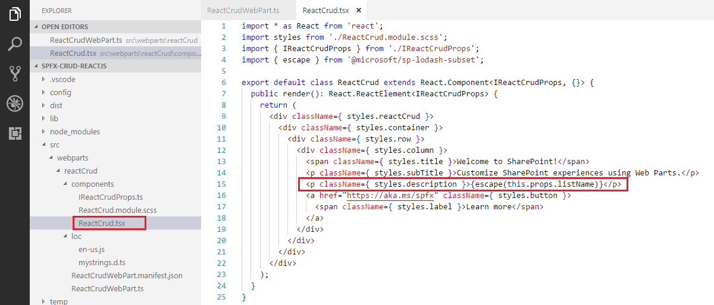Collapse the src folder
Image resolution: width=714 pixels, height=305 pixels.
(55, 144)
